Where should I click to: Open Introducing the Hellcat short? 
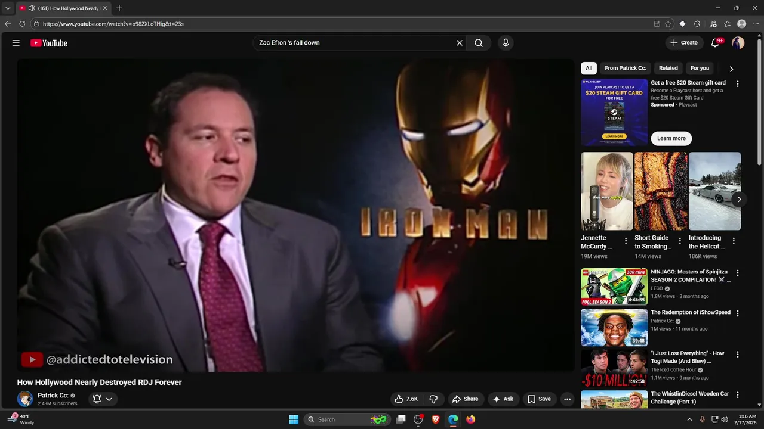pyautogui.click(x=714, y=191)
